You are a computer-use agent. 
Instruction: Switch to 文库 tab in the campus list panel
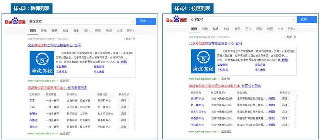[281, 29]
